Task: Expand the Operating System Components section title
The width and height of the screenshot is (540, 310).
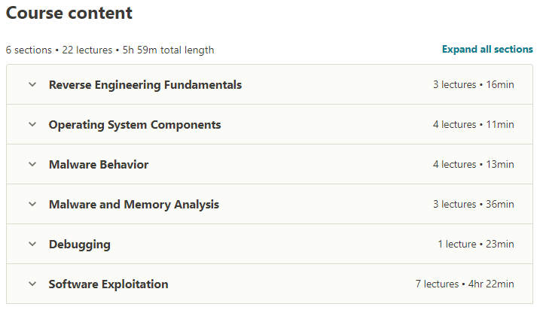Action: pyautogui.click(x=135, y=125)
